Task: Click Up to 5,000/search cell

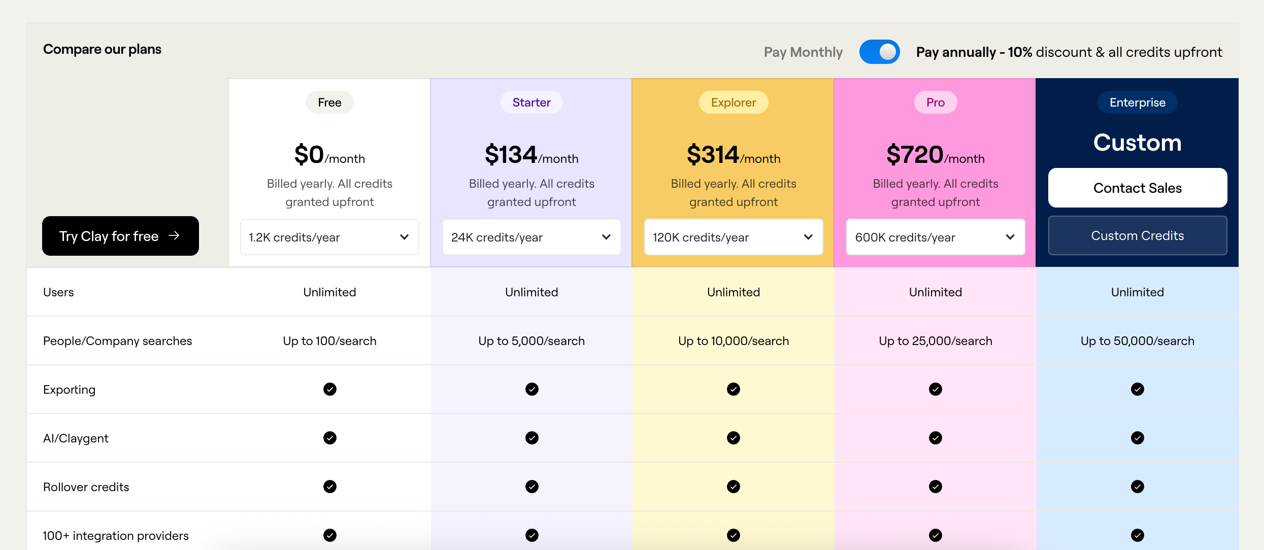Action: [531, 341]
